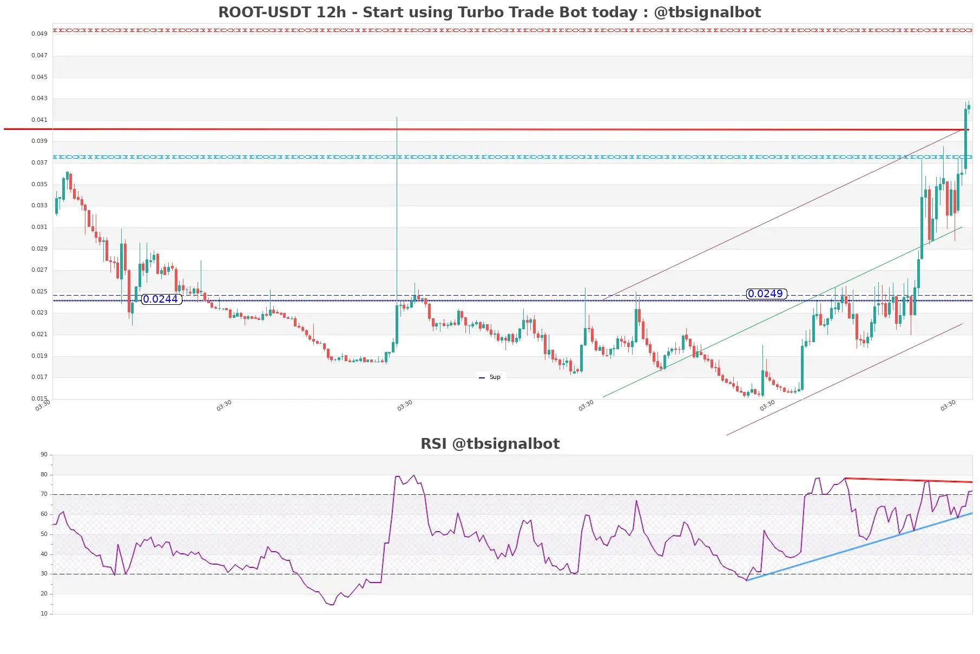Click the blue rising RSI trend line
This screenshot has width=980, height=654.
pos(859,547)
